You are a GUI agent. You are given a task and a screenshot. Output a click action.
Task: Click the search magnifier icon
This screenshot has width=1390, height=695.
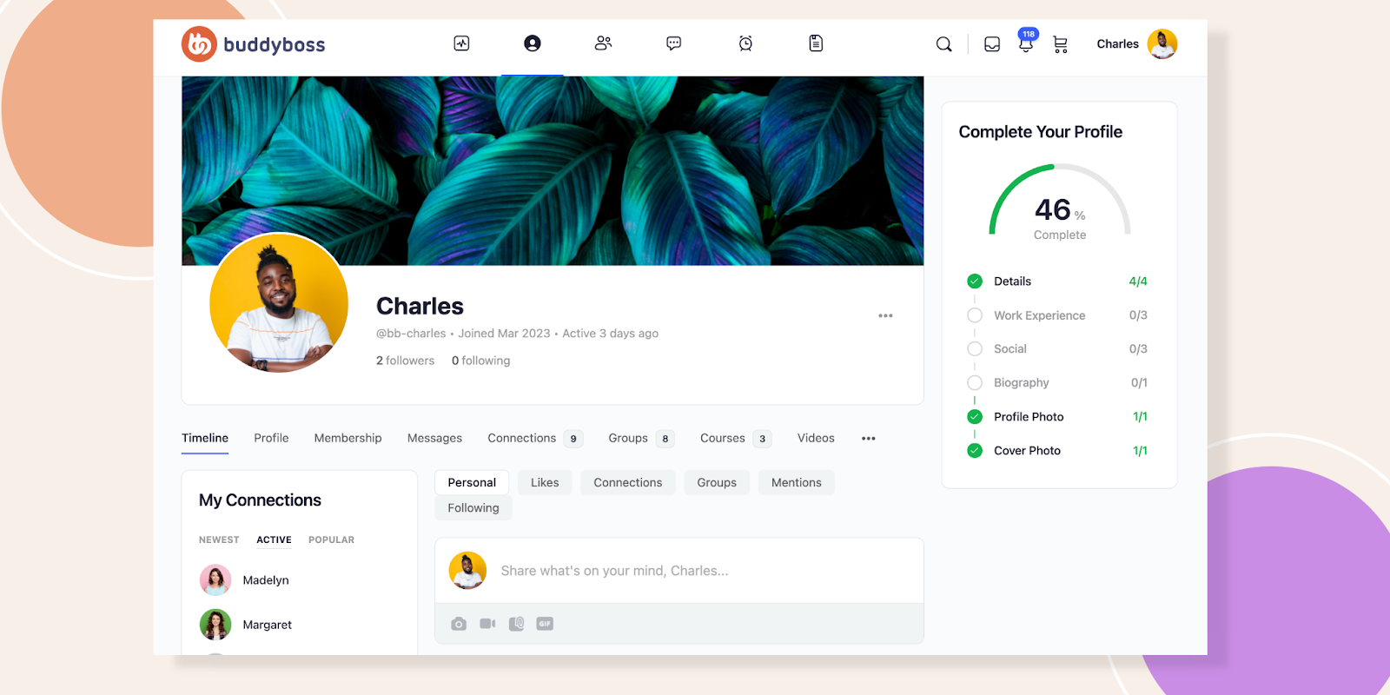pos(943,44)
